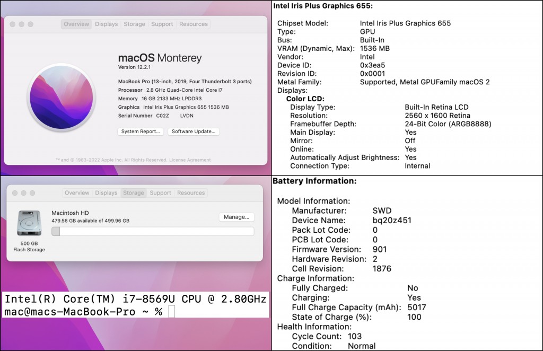Close the lower storage window
Viewport: 543px width, 351px height.
click(14, 193)
